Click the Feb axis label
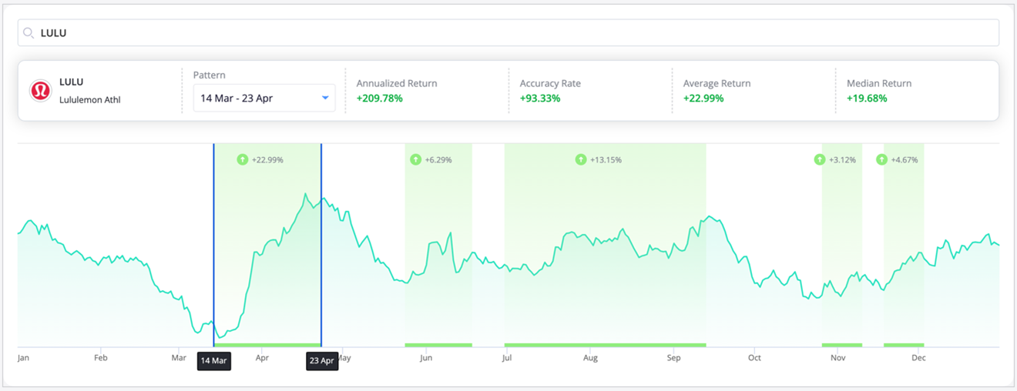Screen dimensions: 1017x391 click(100, 358)
